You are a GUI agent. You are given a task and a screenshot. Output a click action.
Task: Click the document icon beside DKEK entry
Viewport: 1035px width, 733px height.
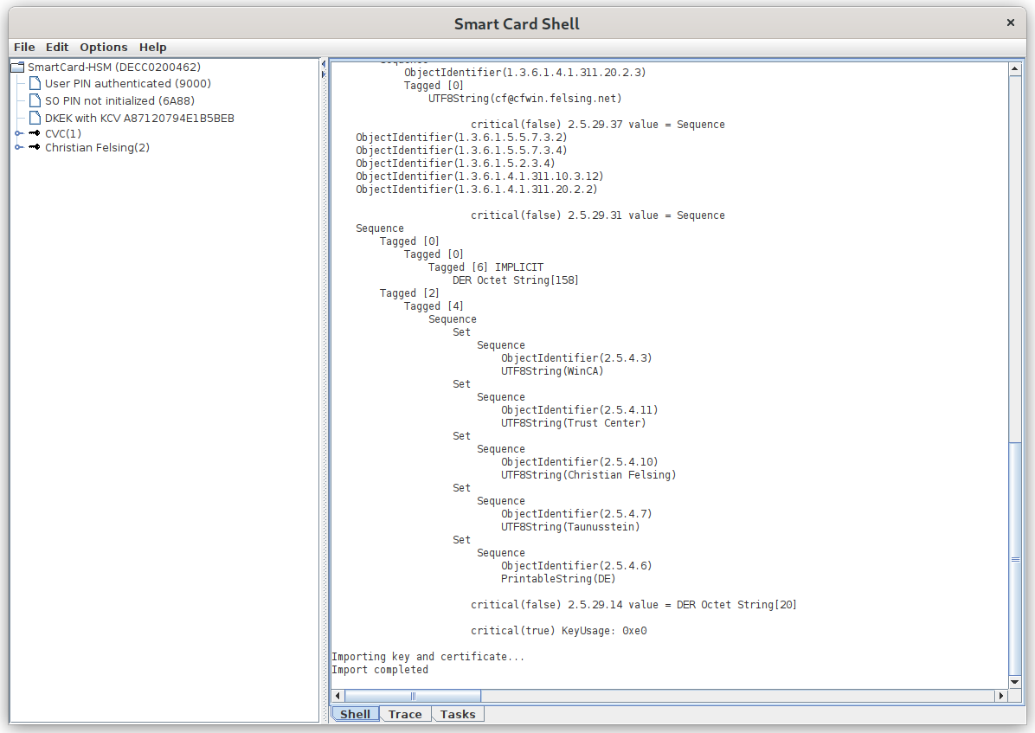(x=35, y=119)
